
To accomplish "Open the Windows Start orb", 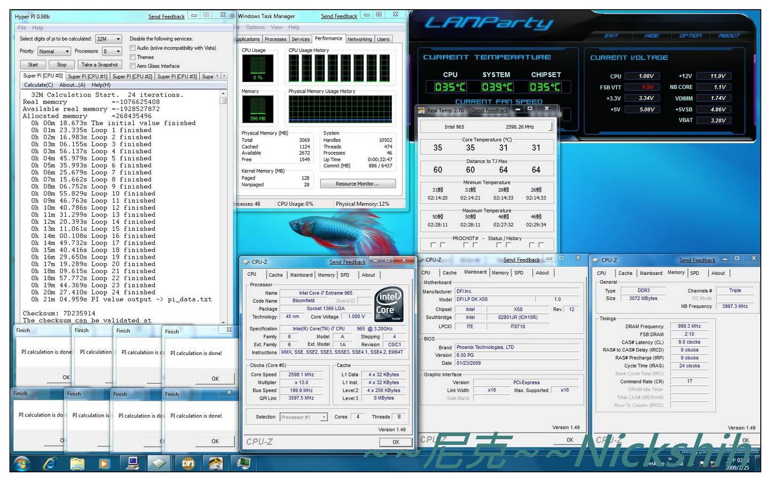I will point(21,463).
